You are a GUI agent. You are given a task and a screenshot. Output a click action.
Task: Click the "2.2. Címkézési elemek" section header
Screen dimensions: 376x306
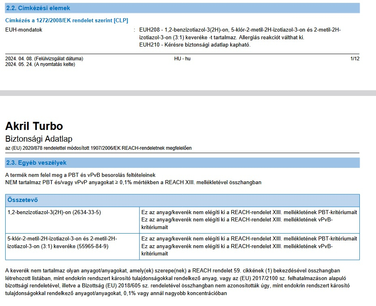(38, 8)
